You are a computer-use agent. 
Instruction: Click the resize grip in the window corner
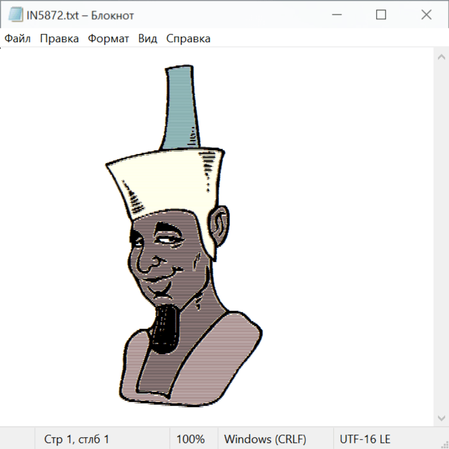tap(444, 444)
